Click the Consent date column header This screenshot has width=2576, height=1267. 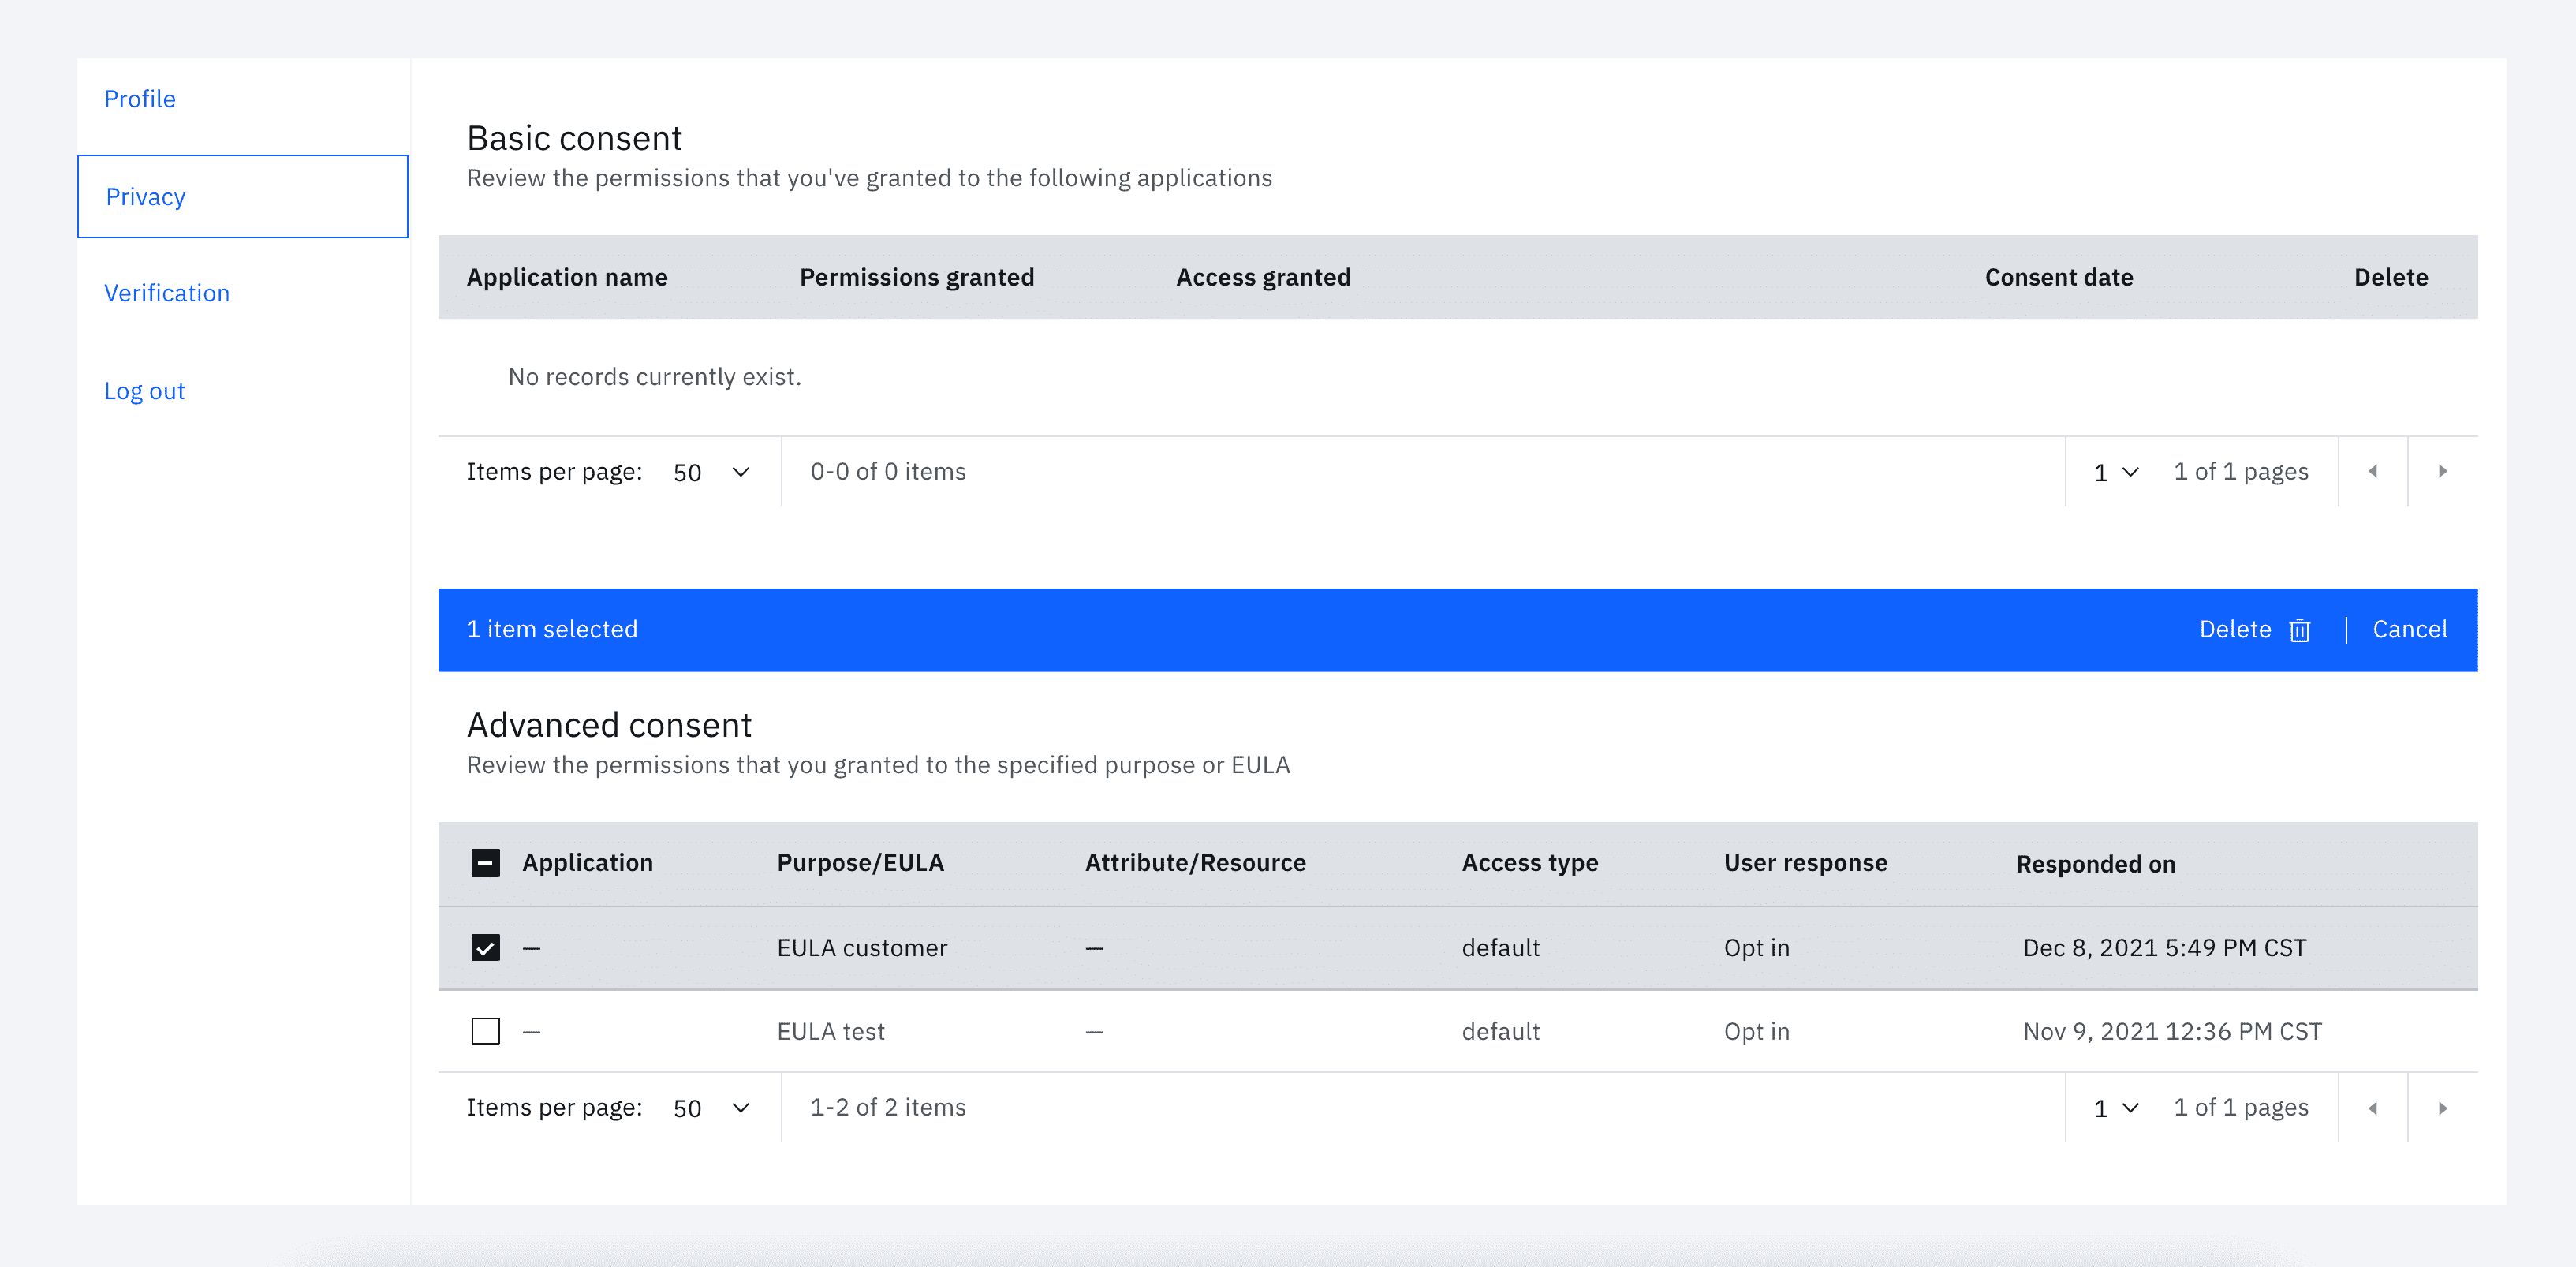(2059, 277)
